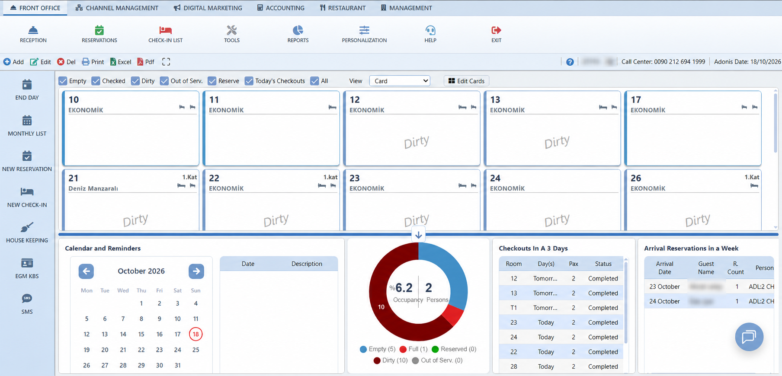
Task: Switch to the Management tab
Action: coord(406,8)
